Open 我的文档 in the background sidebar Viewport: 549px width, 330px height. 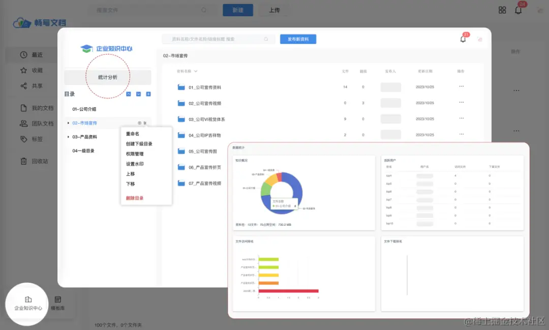coord(37,108)
